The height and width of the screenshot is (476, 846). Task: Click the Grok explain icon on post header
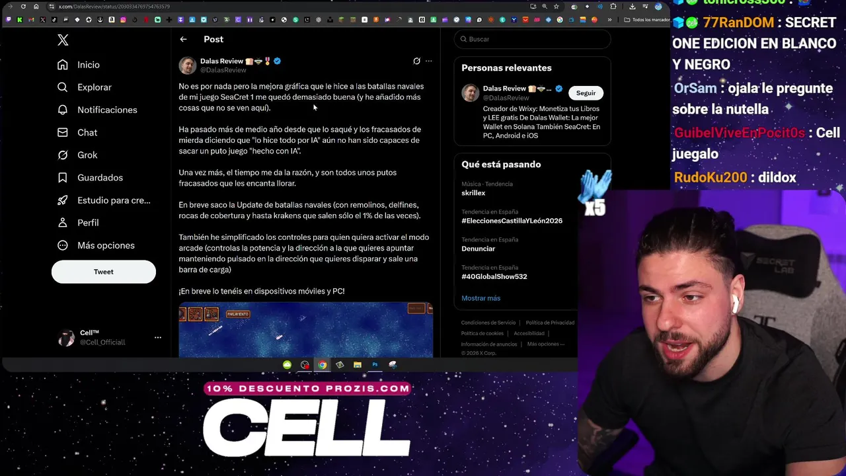(416, 61)
